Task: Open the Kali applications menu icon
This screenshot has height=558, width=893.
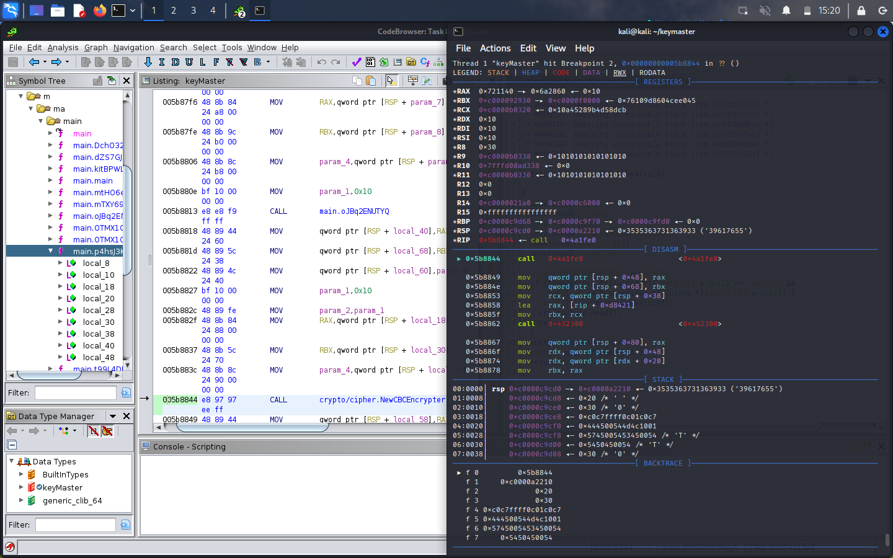Action: pos(11,11)
